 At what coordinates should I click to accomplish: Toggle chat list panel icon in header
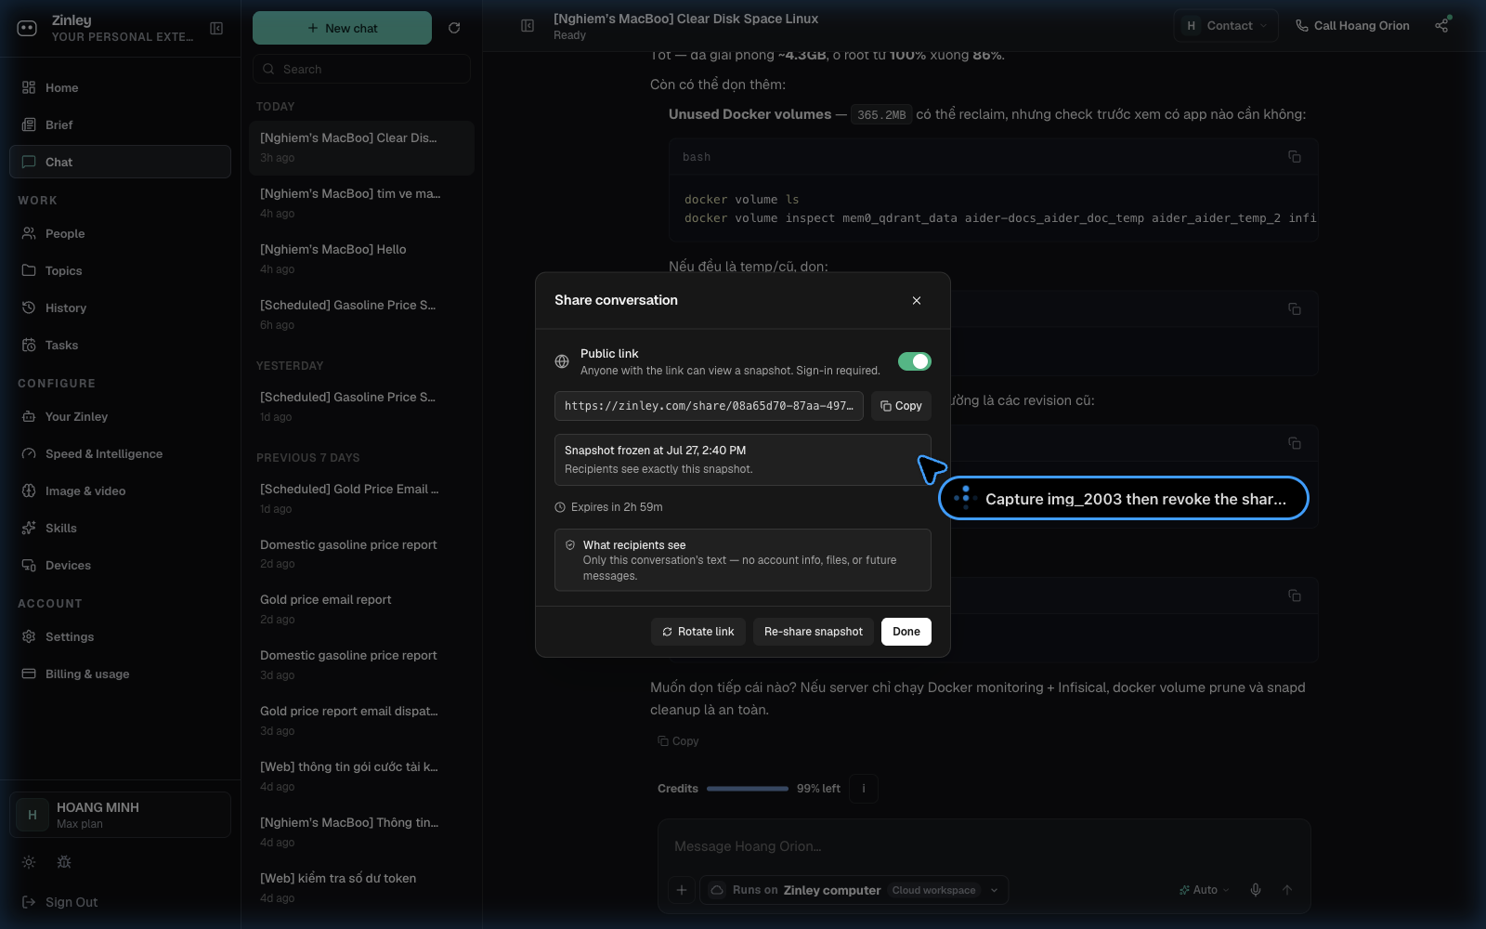(x=528, y=26)
